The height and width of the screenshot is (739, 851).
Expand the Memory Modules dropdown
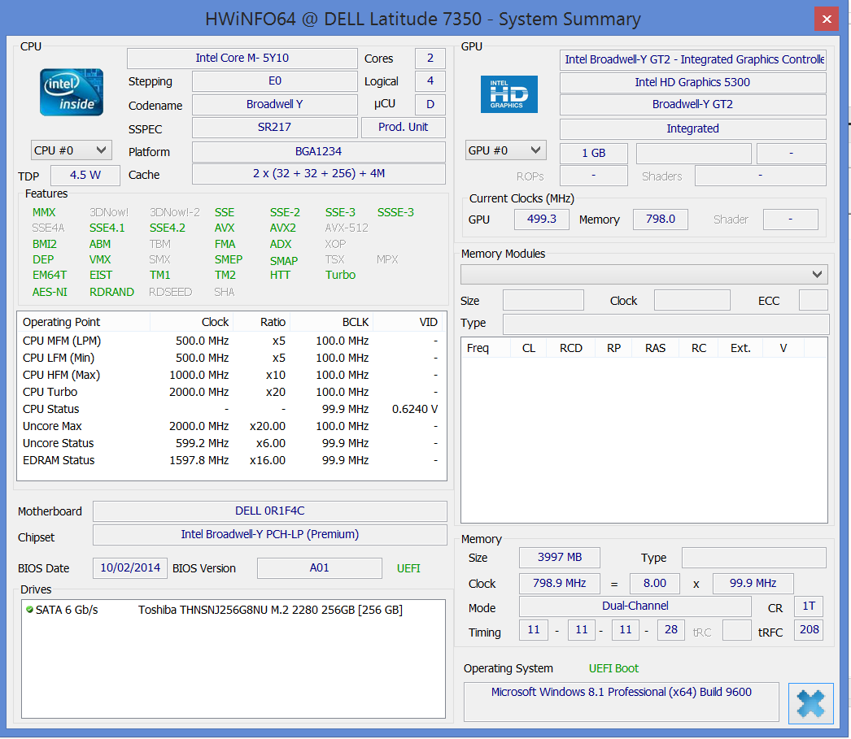(x=644, y=274)
